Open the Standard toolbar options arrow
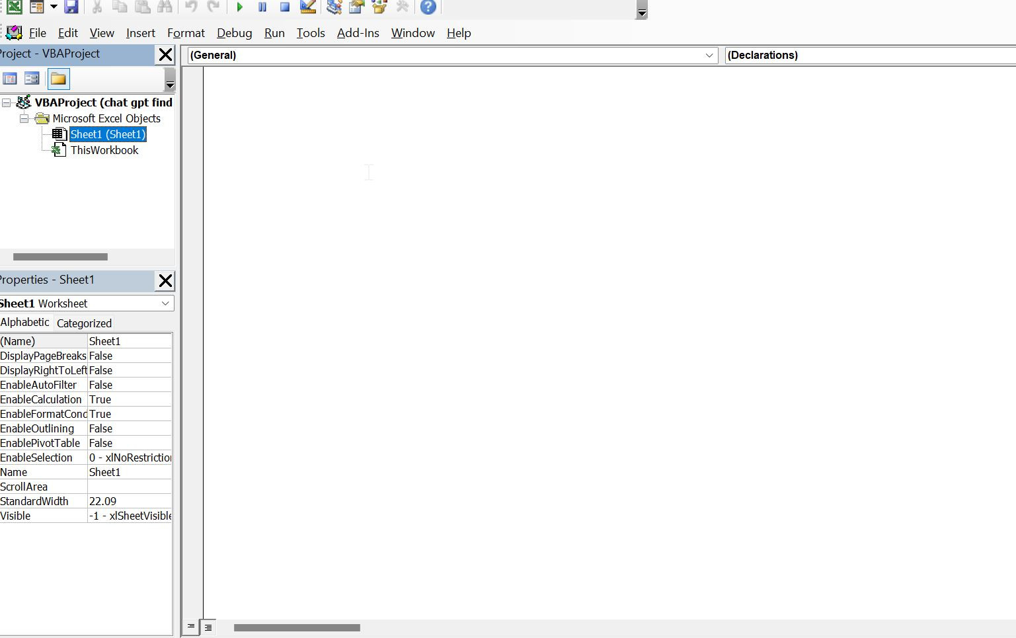The height and width of the screenshot is (638, 1016). 642,10
